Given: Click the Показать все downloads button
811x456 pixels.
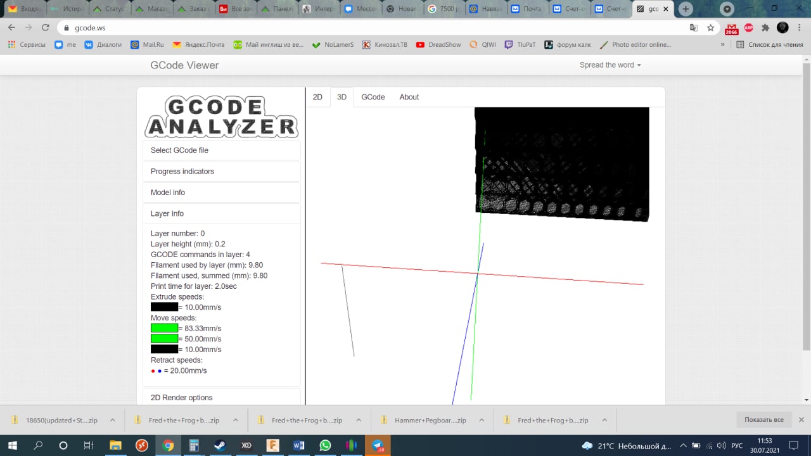Looking at the screenshot, I should (764, 419).
